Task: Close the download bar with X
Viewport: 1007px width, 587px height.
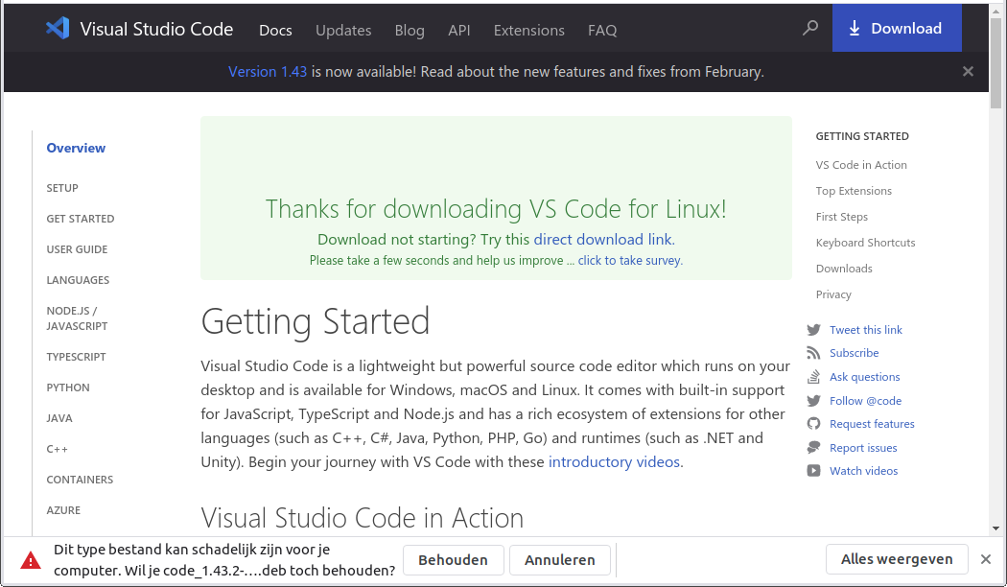Action: tap(986, 559)
